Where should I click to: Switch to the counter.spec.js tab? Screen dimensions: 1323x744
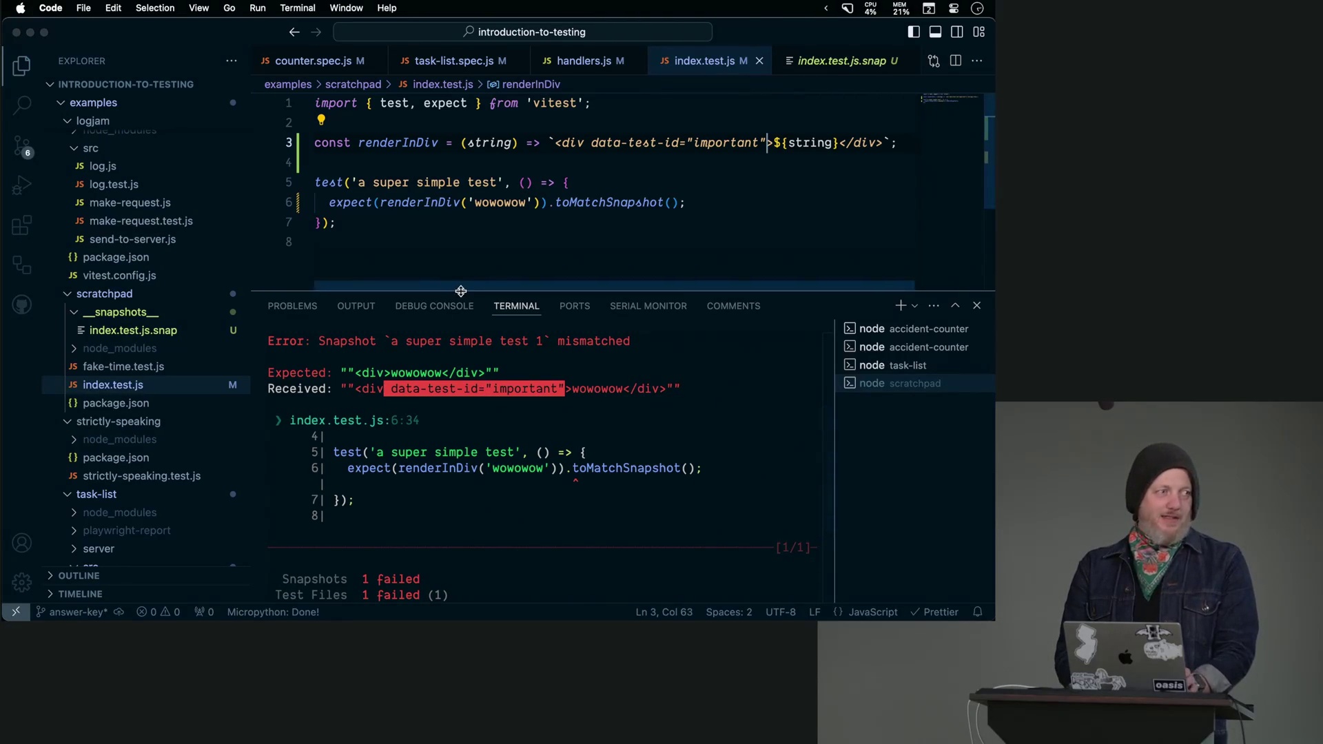[x=313, y=61]
